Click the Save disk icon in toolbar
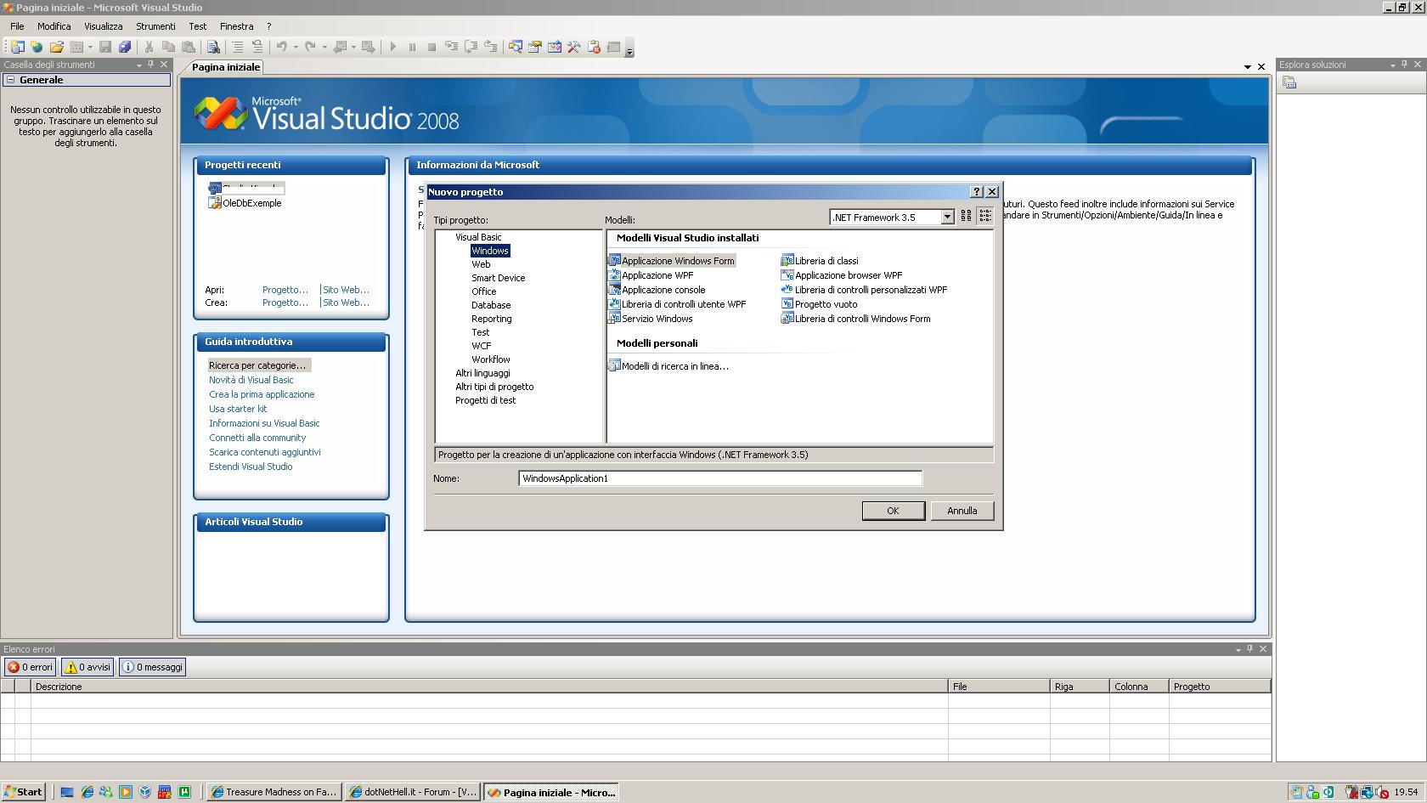 [105, 47]
